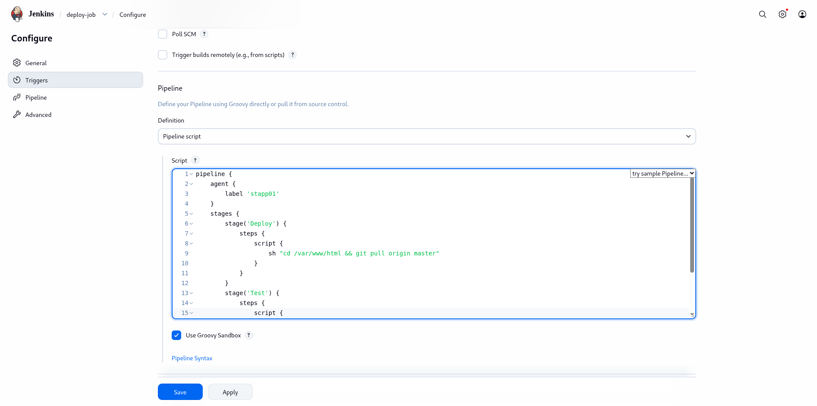Save the job configuration
Viewport: 817px width, 406px height.
click(x=180, y=392)
